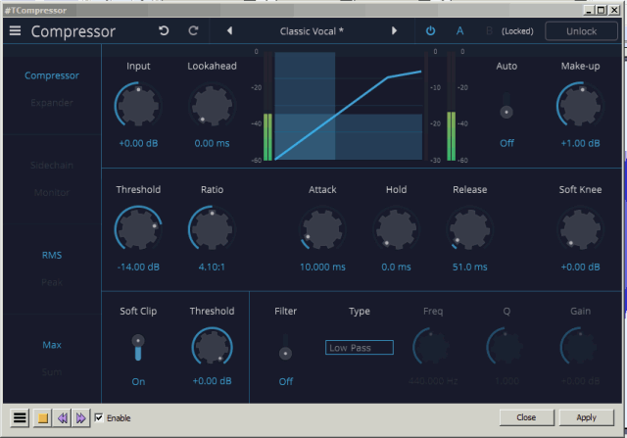Select Peak detection mode
Viewport: 627px width, 438px height.
coord(52,282)
